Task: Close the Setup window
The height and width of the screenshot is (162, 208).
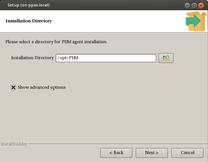Action: tap(201, 5)
